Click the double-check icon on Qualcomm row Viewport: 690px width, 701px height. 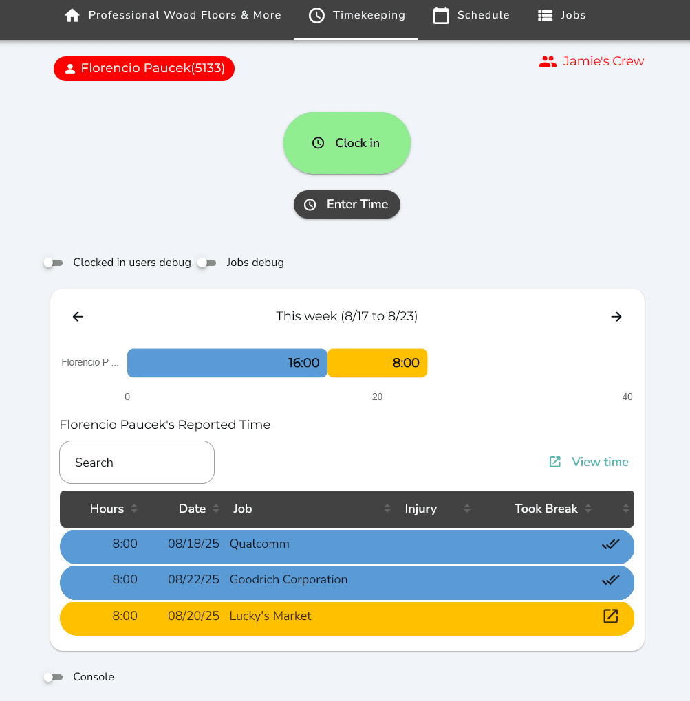pos(610,544)
